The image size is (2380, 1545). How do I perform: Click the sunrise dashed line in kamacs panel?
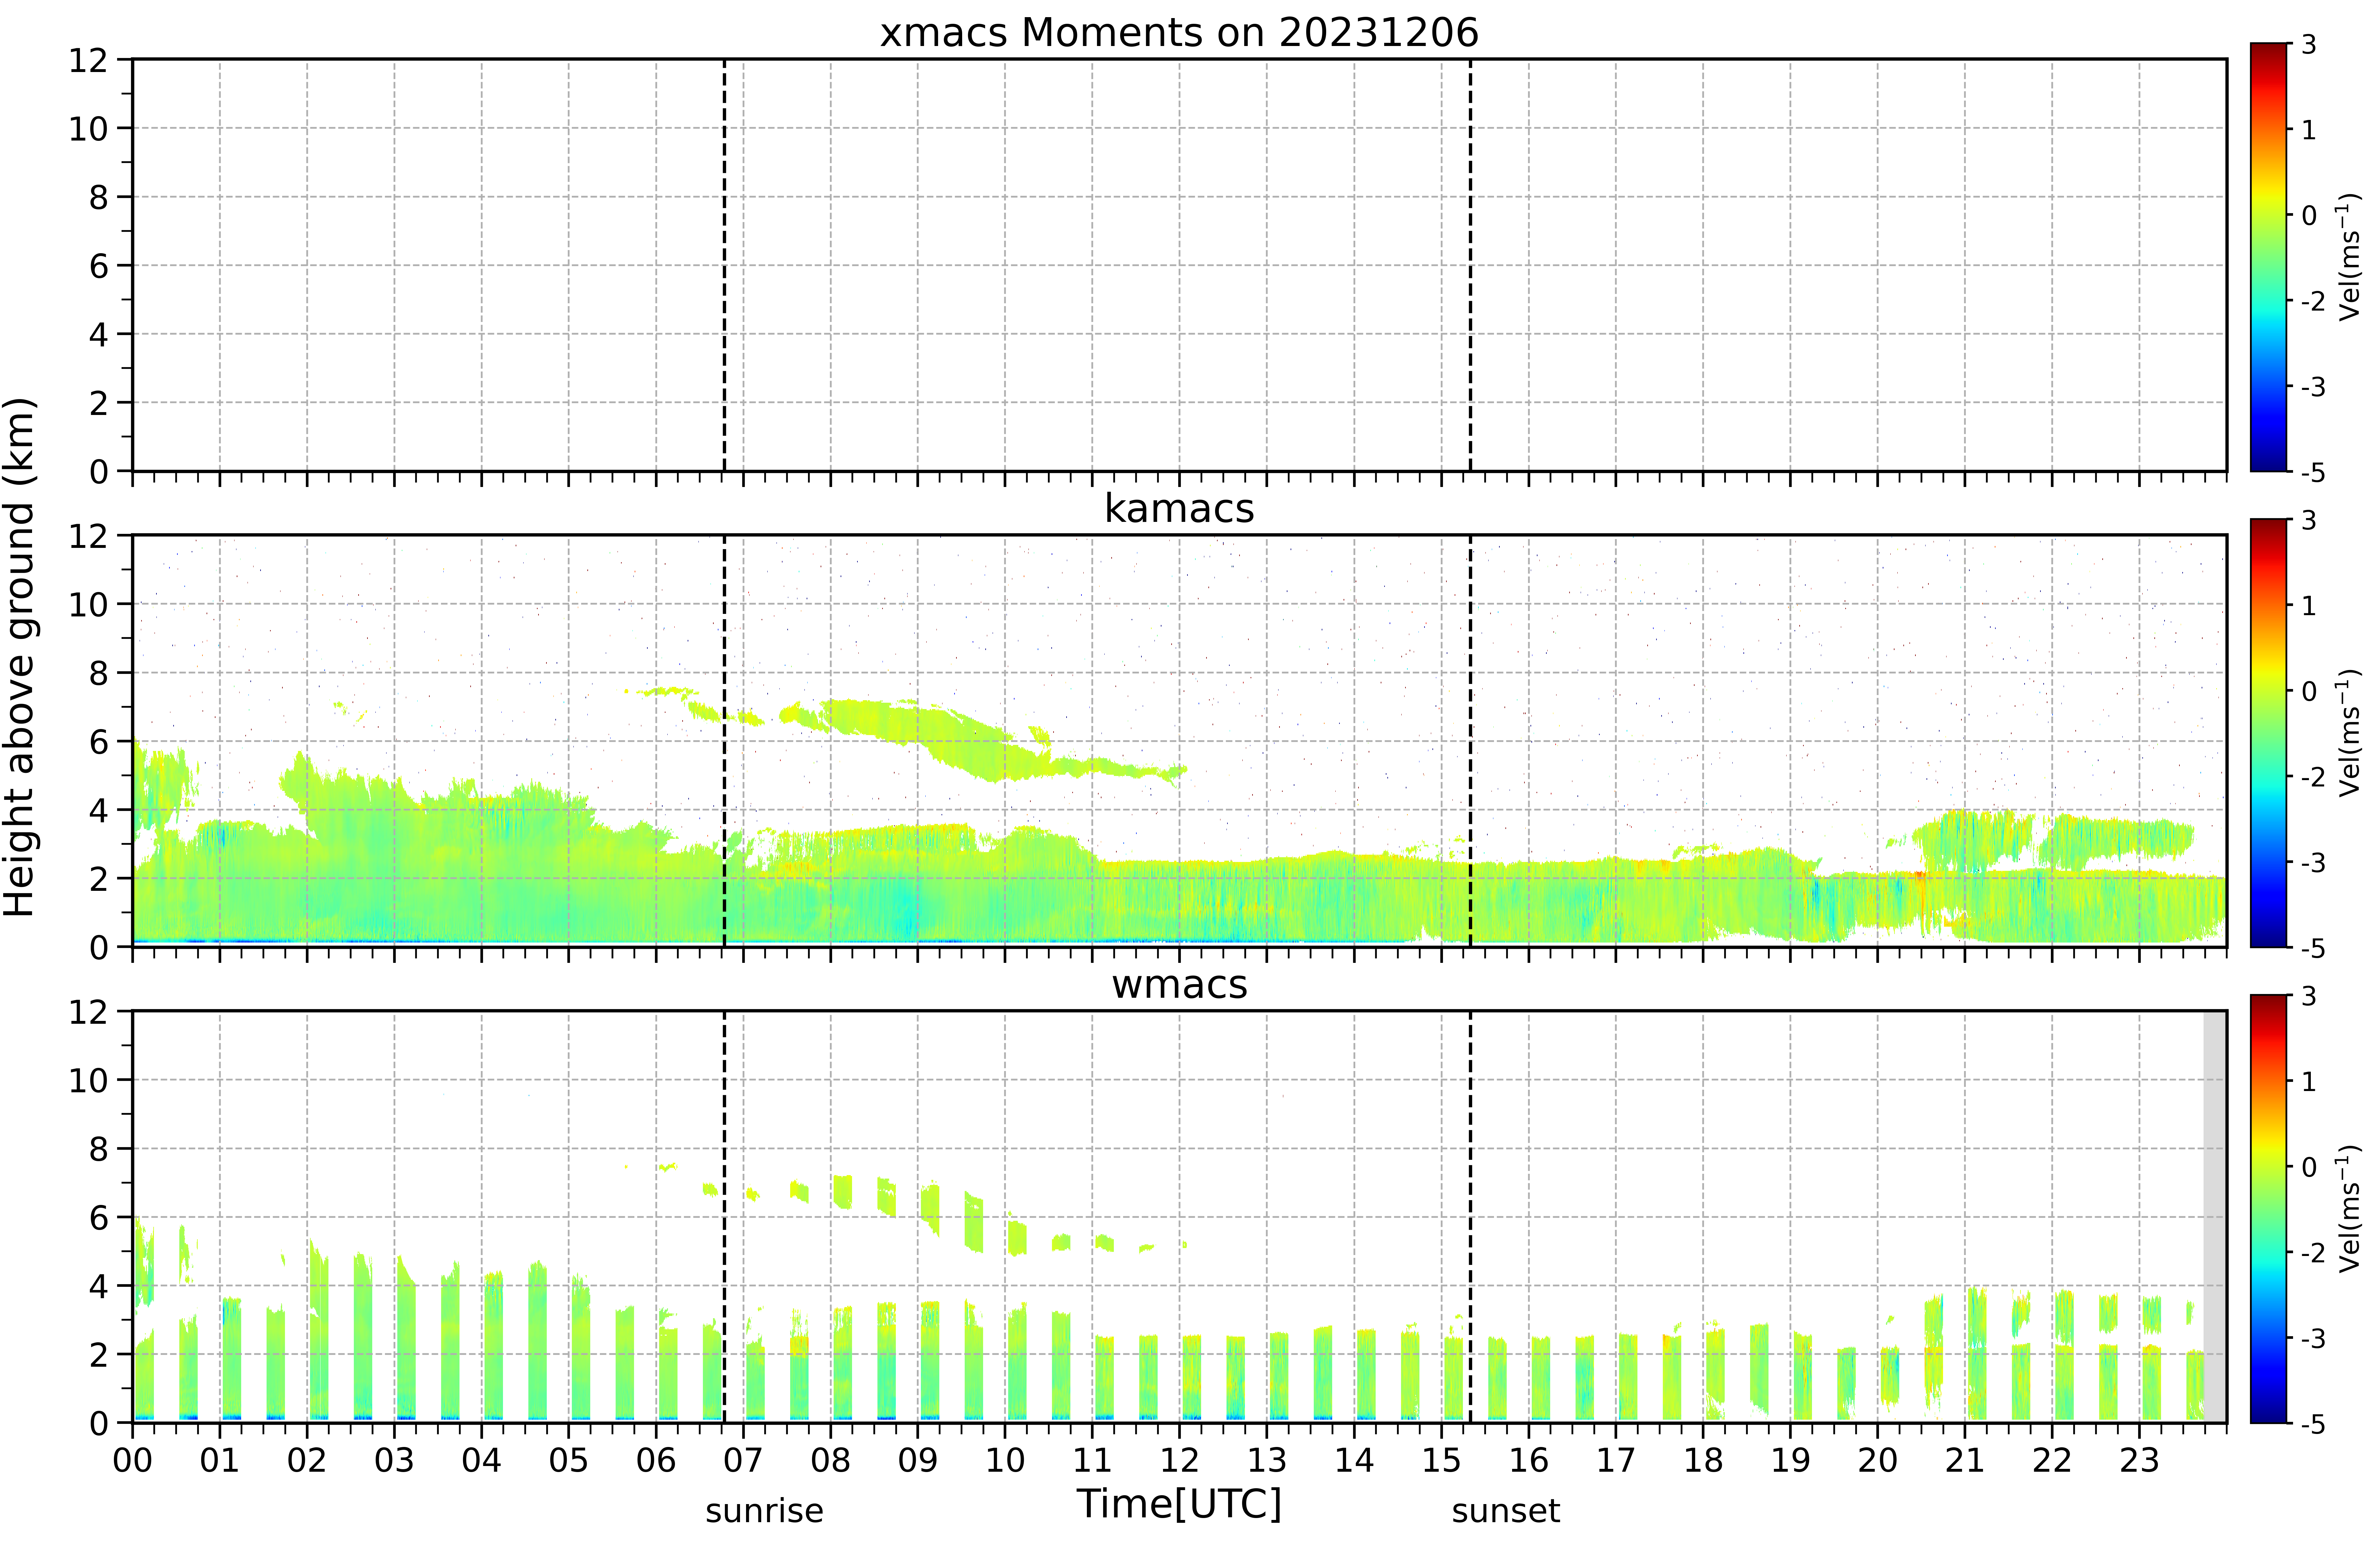coord(724,741)
